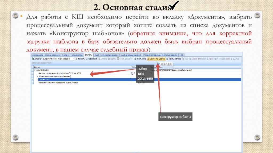273x153 pixels.
Task: Click the Просмотреть view icon
Action: pyautogui.click(x=87, y=59)
